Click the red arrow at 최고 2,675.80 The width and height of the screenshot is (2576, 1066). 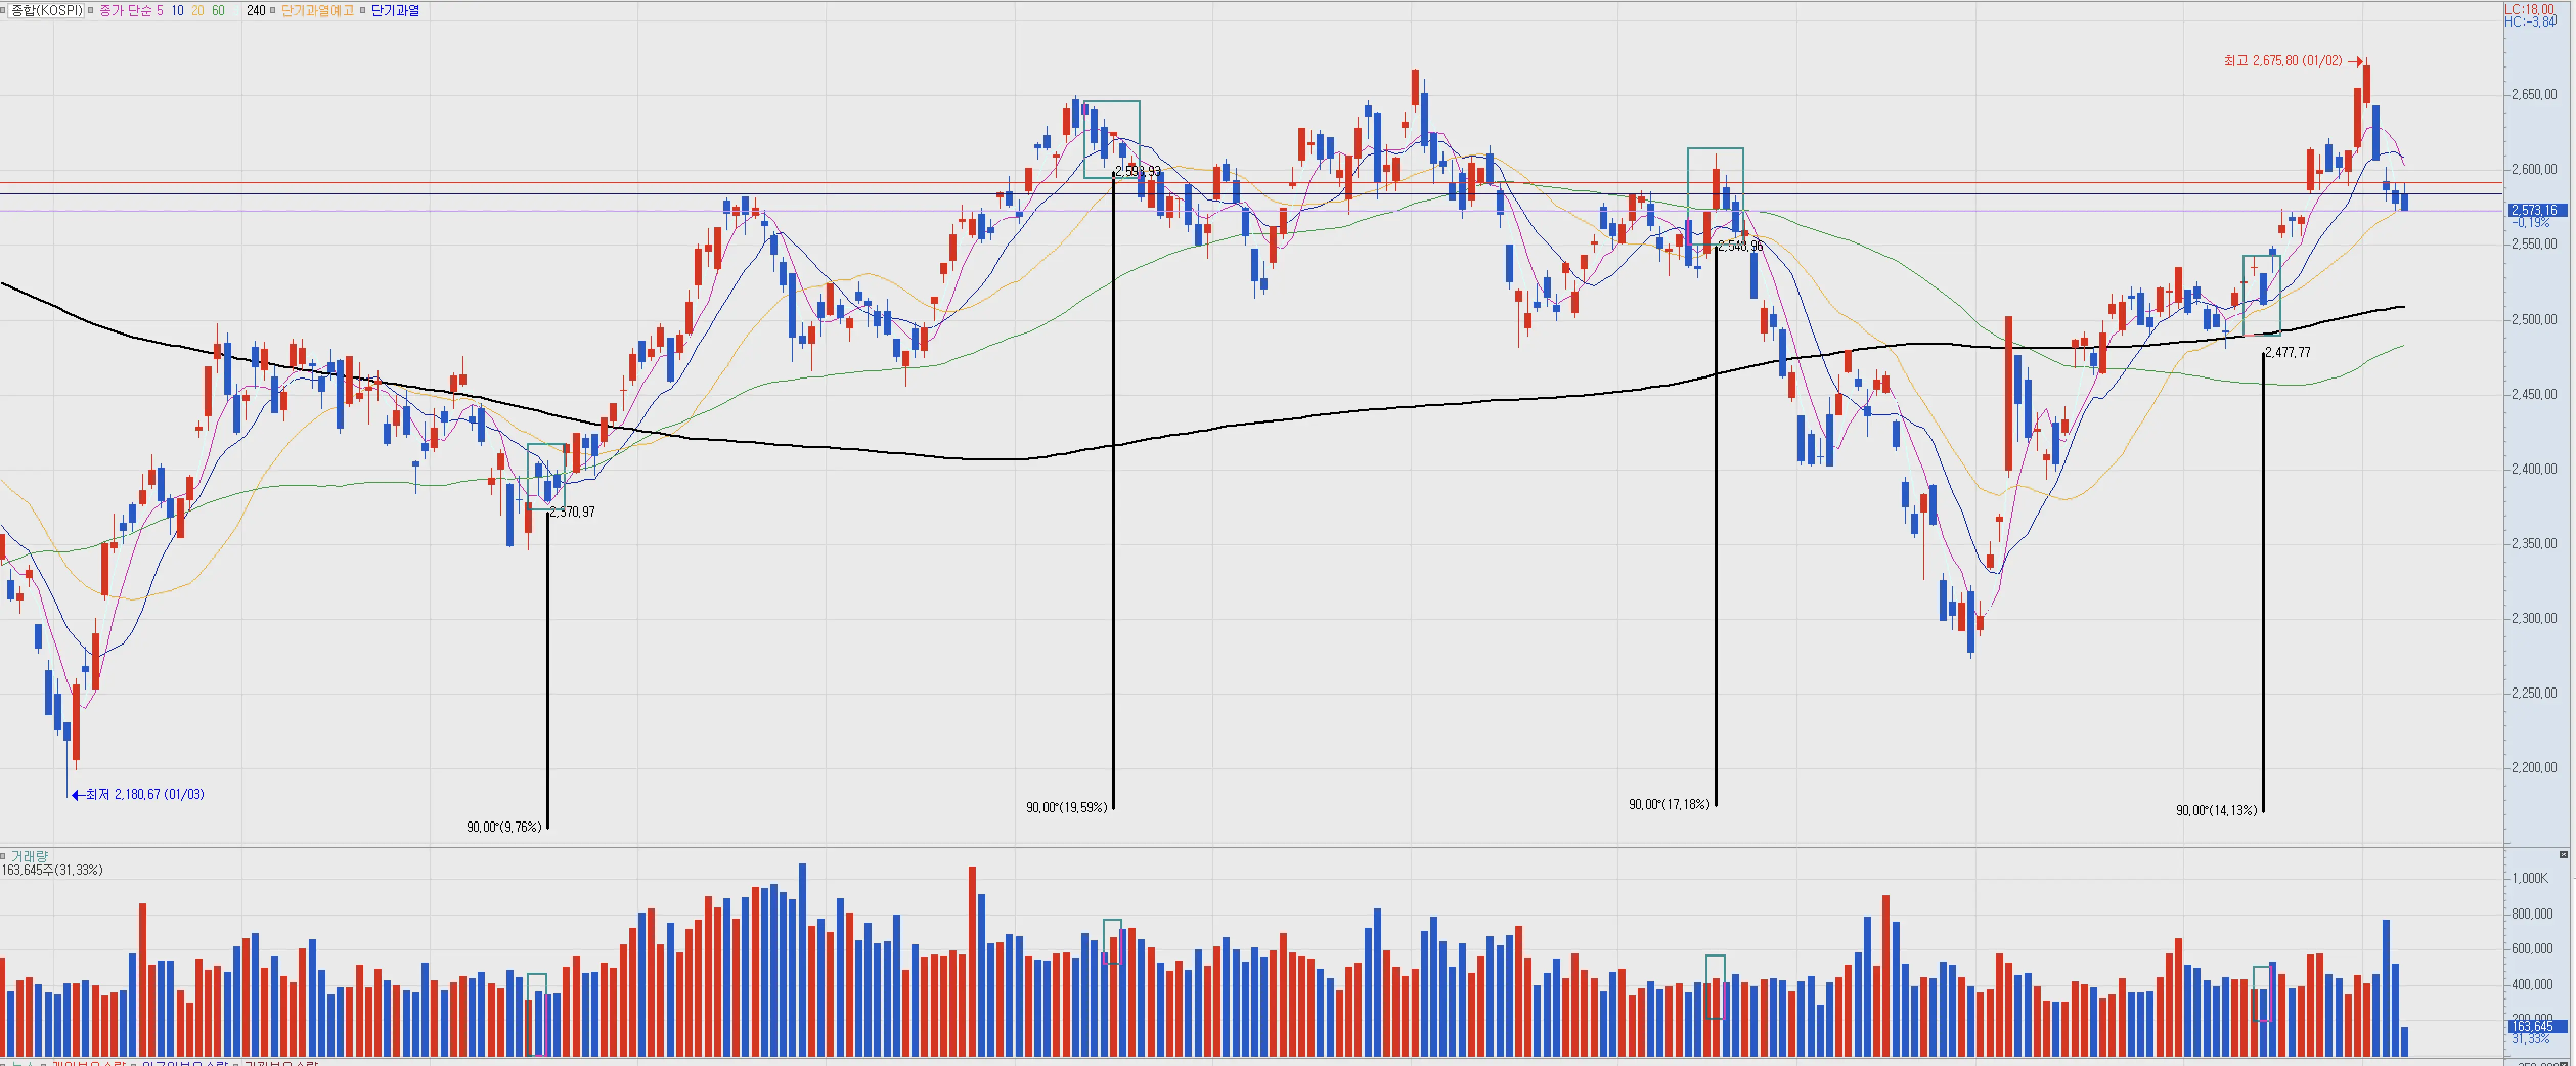2355,62
